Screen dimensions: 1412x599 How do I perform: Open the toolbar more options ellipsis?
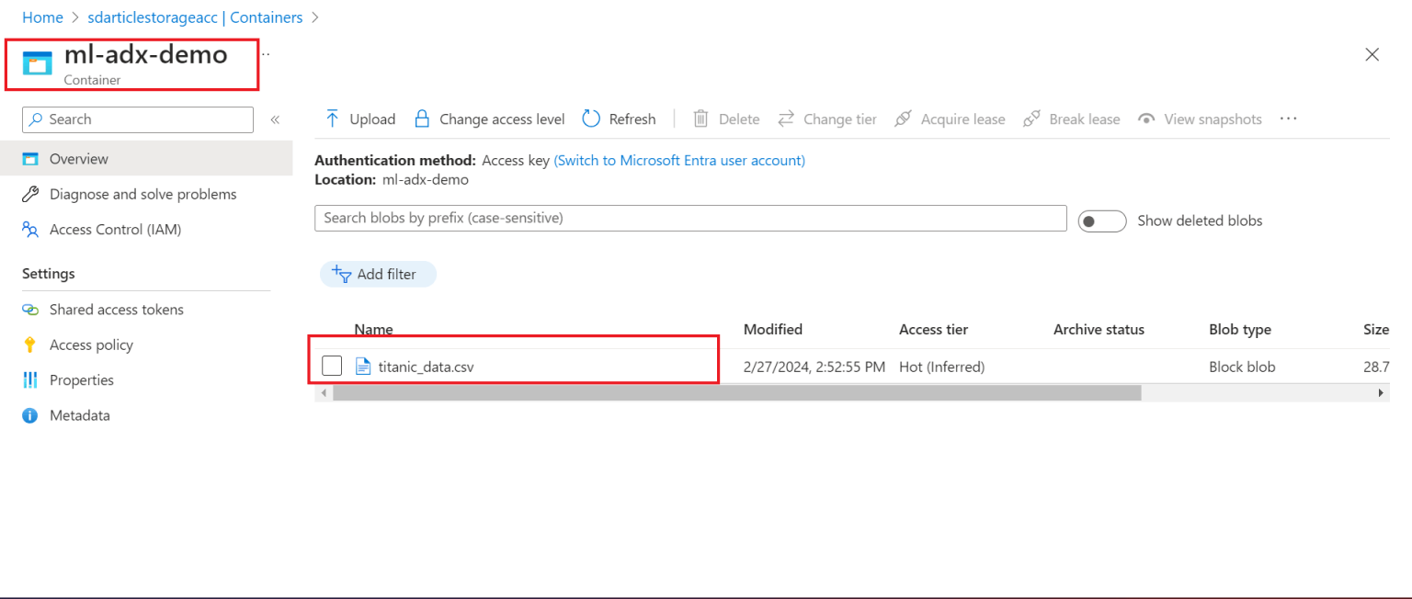click(x=1288, y=119)
